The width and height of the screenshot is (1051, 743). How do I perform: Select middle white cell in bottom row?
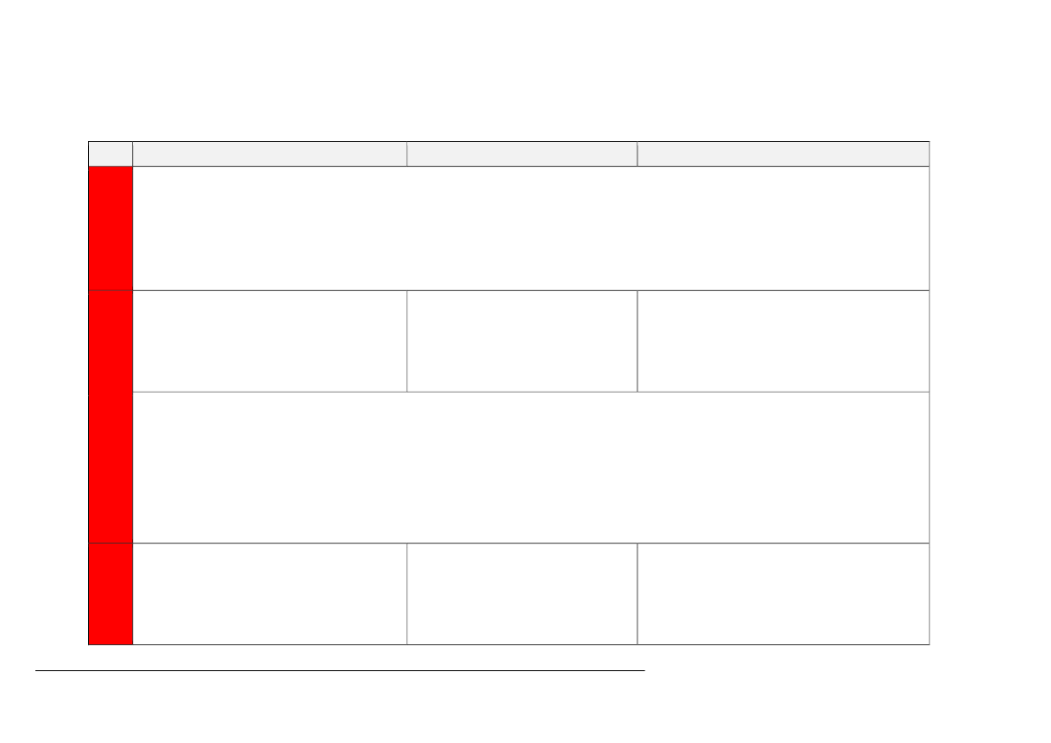click(x=522, y=594)
